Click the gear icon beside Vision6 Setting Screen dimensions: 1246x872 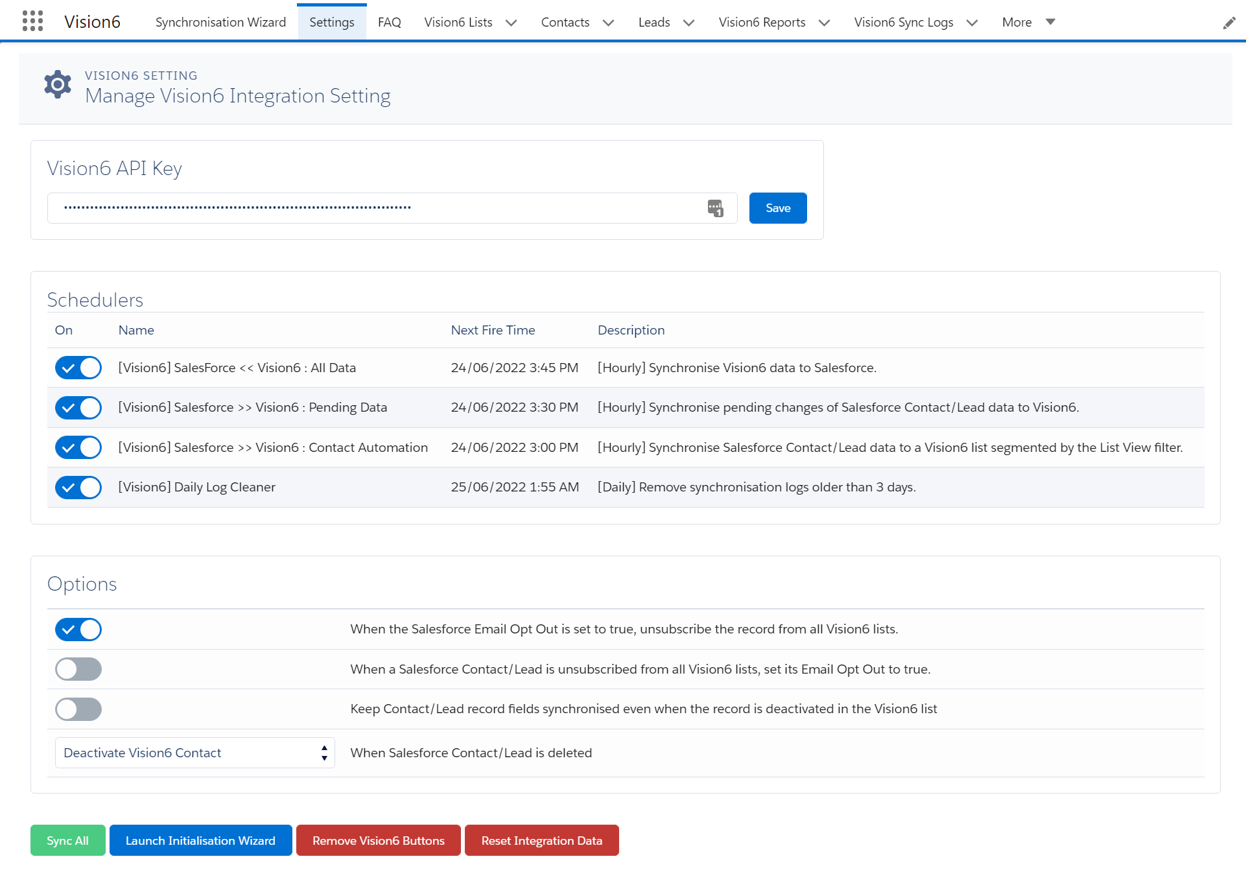(58, 84)
